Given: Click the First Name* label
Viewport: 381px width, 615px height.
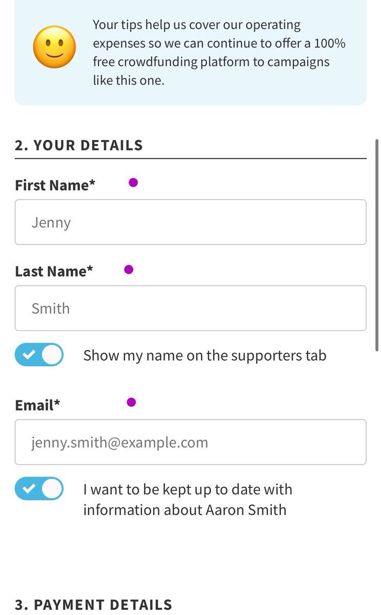Looking at the screenshot, I should (x=55, y=185).
